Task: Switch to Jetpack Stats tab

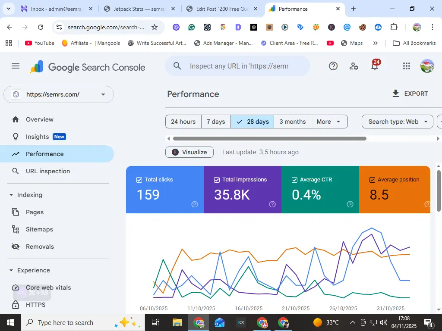Action: (139, 9)
